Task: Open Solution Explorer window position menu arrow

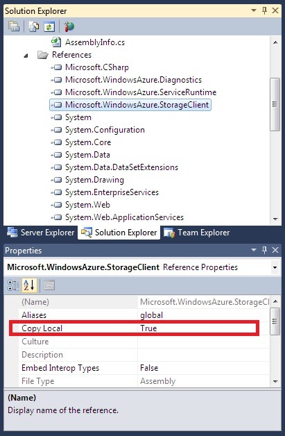Action: 253,10
